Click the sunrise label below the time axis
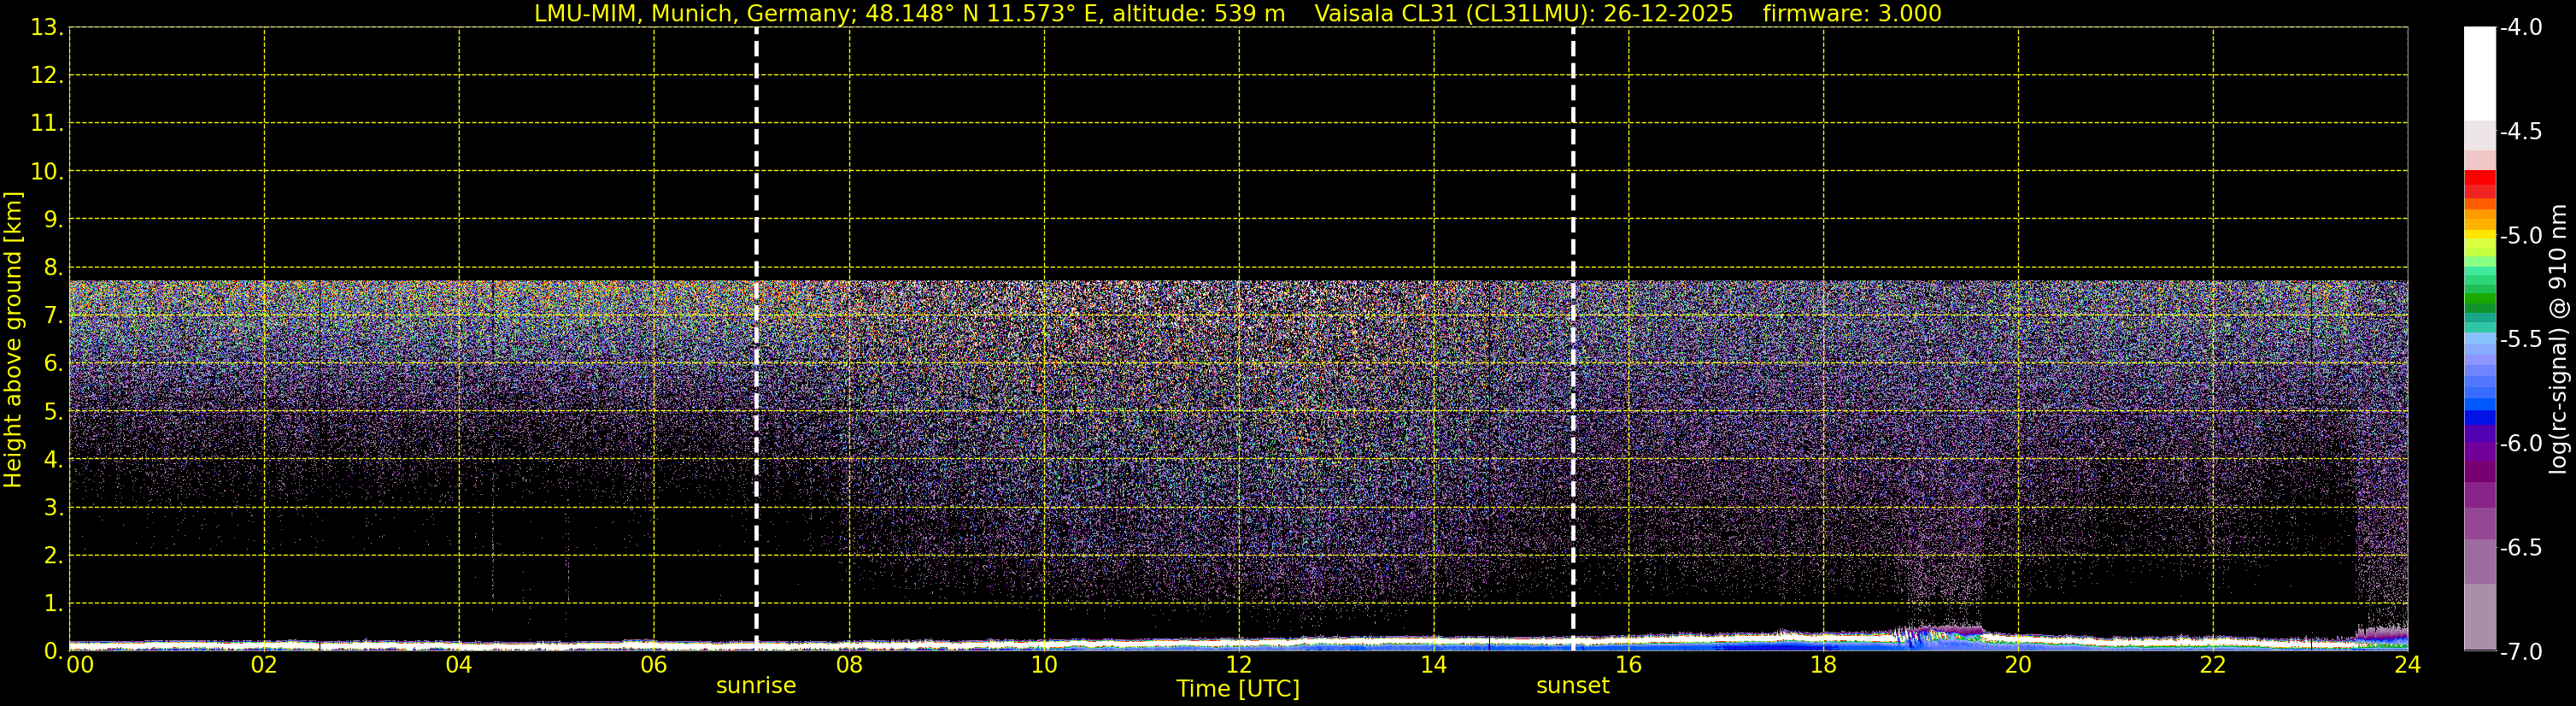Image resolution: width=2576 pixels, height=706 pixels. [756, 686]
